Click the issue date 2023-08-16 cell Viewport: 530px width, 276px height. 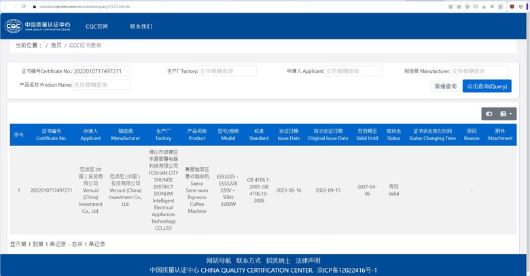(x=289, y=190)
